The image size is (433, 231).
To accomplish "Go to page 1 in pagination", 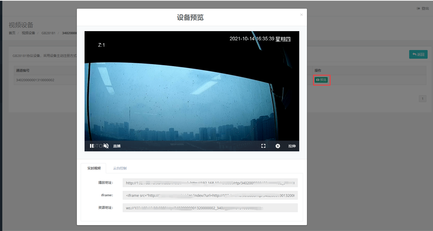I will pyautogui.click(x=422, y=99).
